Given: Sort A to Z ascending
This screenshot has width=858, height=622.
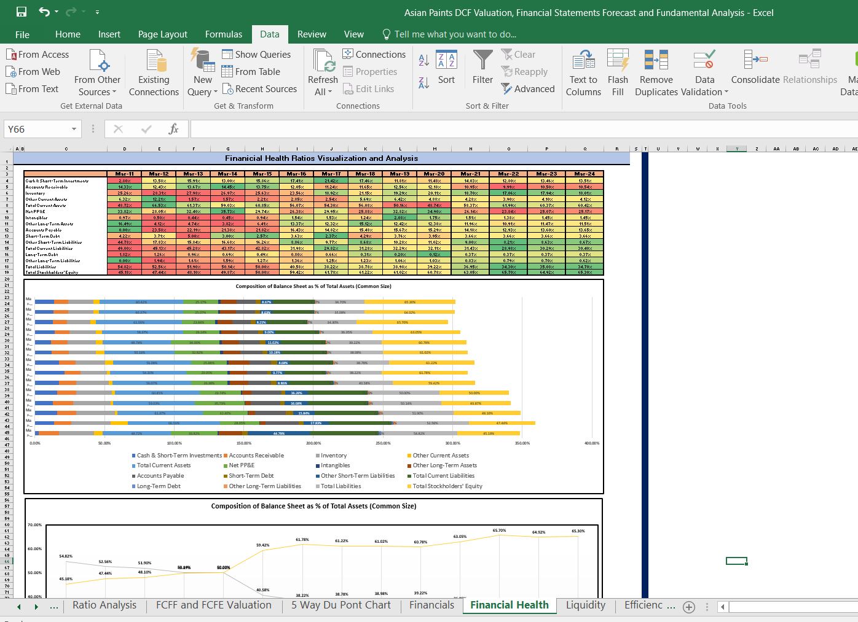Looking at the screenshot, I should click(x=424, y=60).
